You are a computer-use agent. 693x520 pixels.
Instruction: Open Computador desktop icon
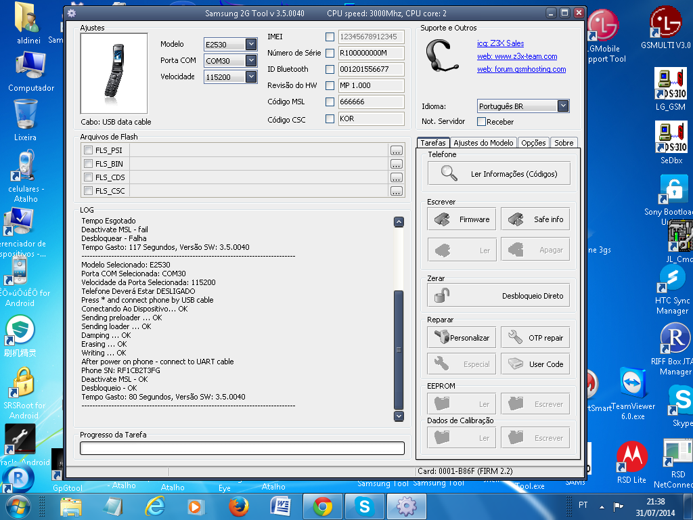click(x=31, y=72)
